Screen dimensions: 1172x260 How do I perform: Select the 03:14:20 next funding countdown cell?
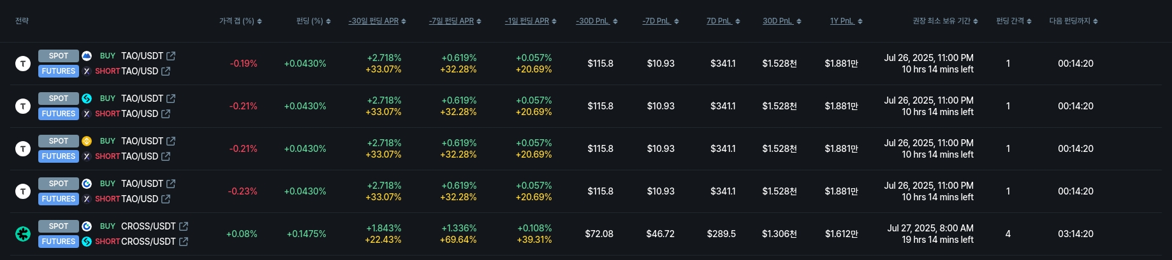point(1076,234)
